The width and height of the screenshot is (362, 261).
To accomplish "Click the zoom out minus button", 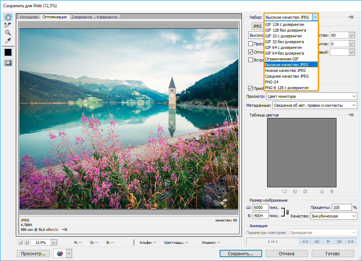I will click(x=20, y=242).
